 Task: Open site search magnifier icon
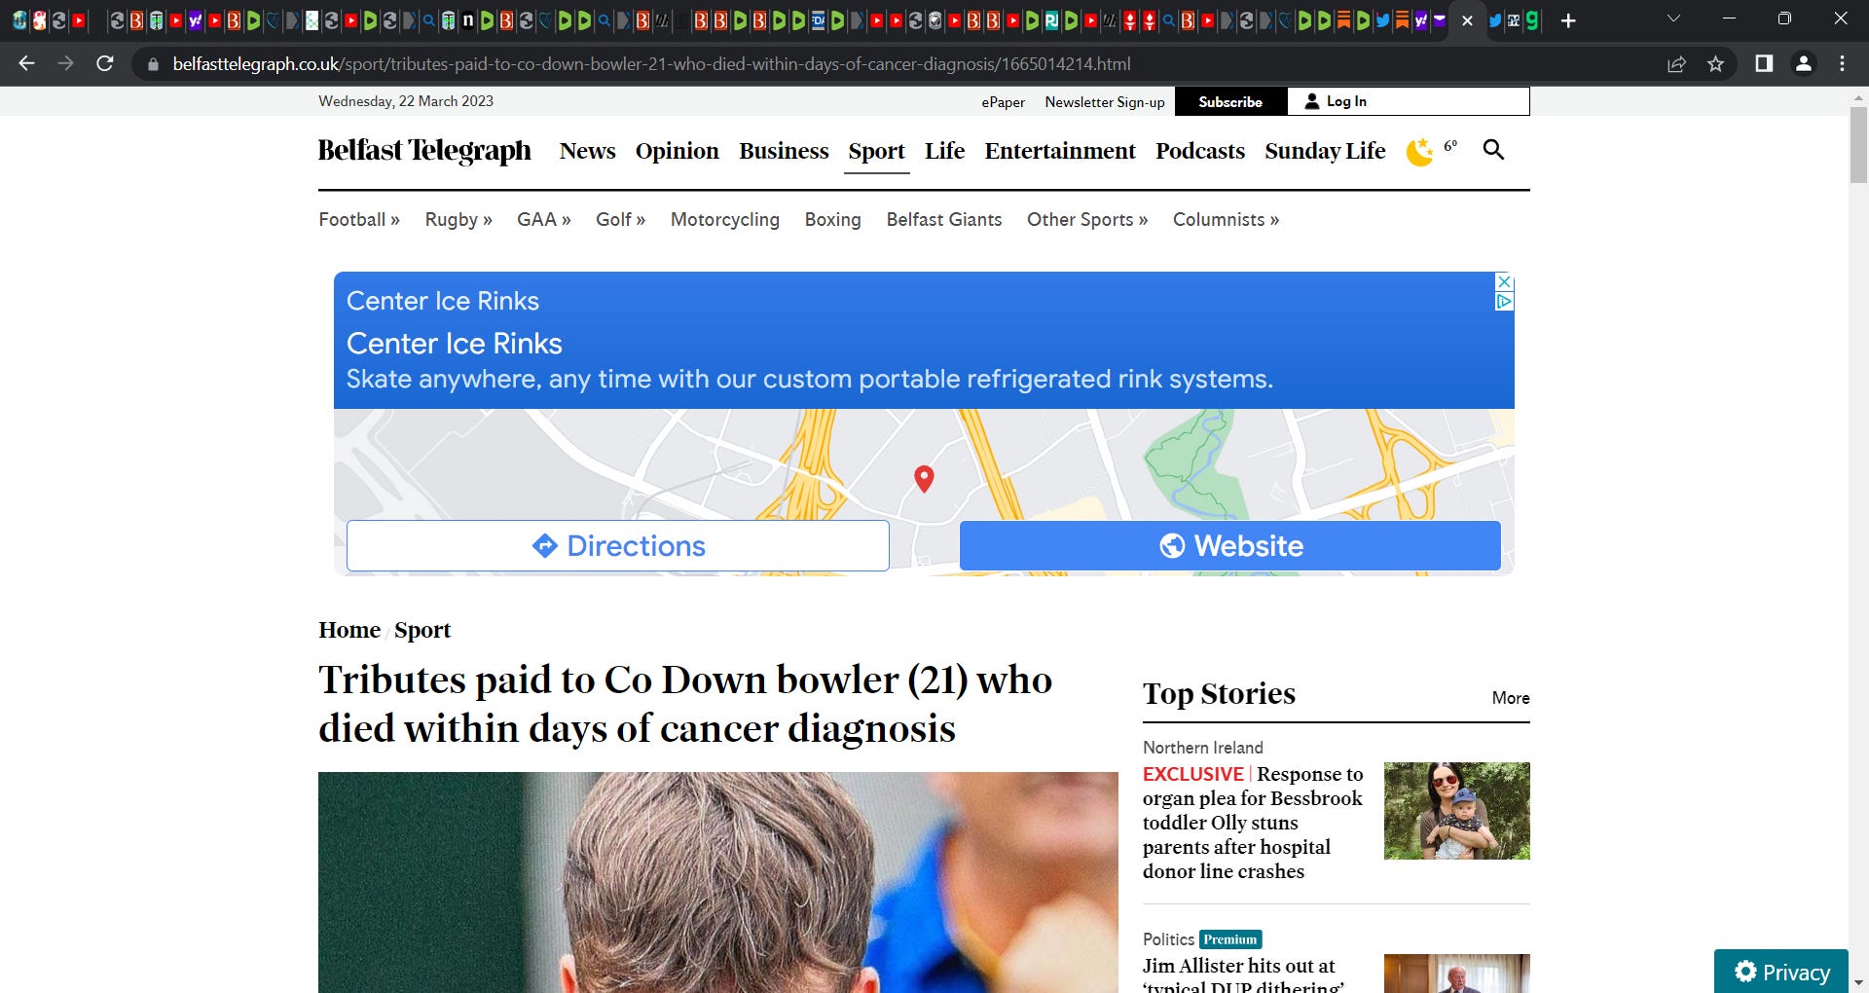(x=1493, y=150)
